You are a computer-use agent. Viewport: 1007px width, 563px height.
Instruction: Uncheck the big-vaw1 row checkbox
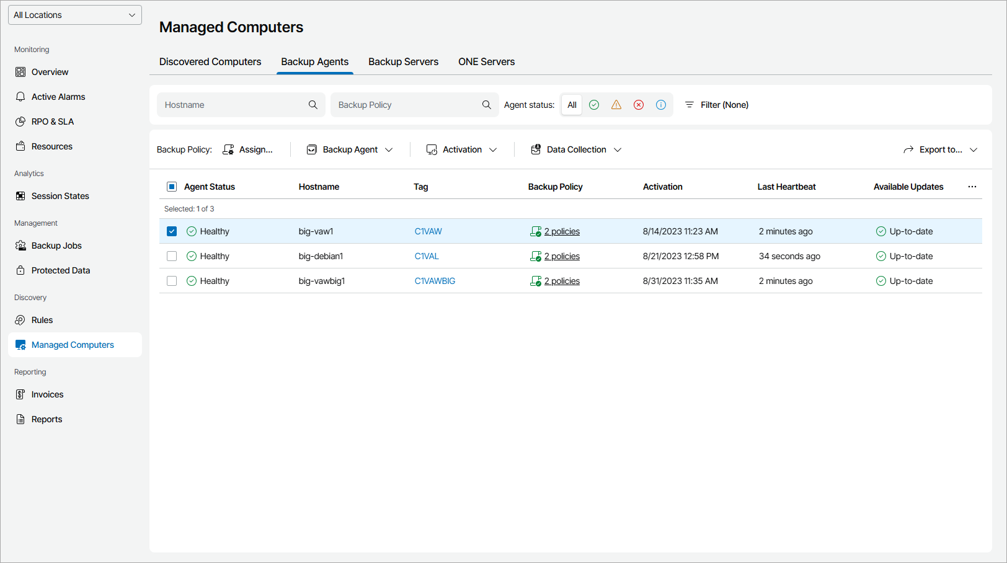point(172,231)
